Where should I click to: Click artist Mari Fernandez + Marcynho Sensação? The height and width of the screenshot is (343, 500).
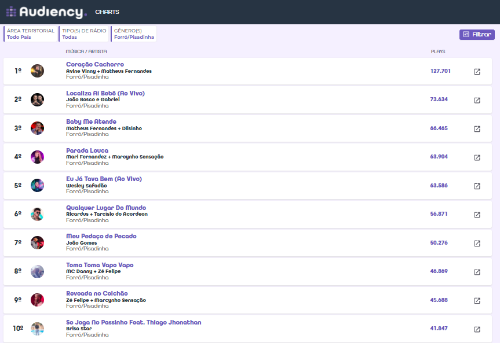115,157
